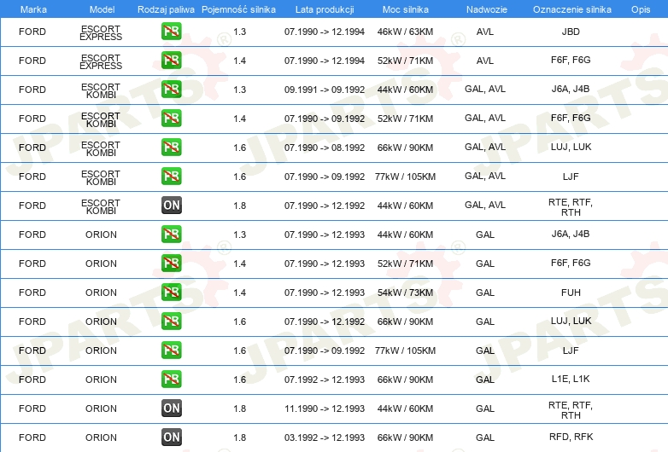Click the Model column header
Viewport: 668px width, 452px height.
[x=103, y=9]
